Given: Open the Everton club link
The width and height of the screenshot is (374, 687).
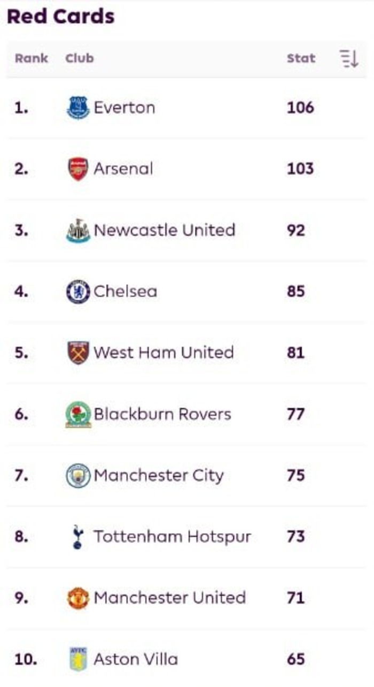Looking at the screenshot, I should click(x=124, y=108).
